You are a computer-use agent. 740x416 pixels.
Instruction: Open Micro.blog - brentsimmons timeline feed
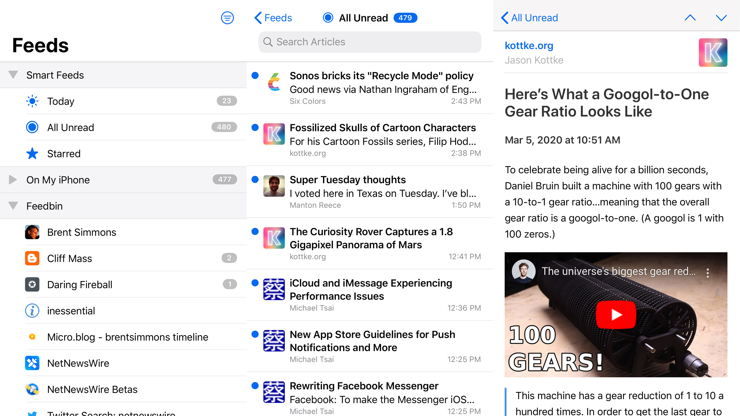coord(123,337)
